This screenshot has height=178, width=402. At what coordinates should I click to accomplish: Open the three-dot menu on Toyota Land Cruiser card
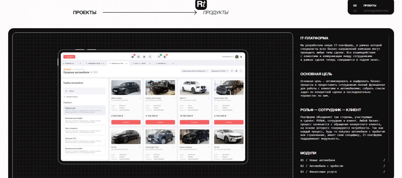pyautogui.click(x=174, y=98)
